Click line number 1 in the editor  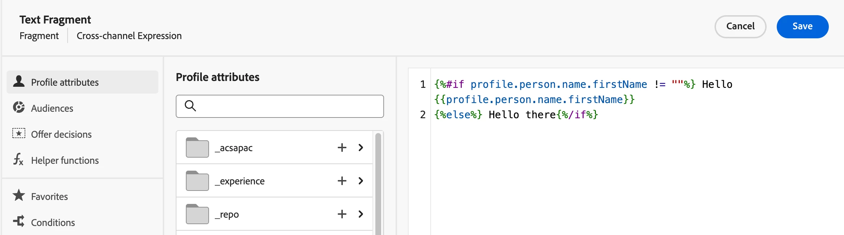click(x=423, y=84)
